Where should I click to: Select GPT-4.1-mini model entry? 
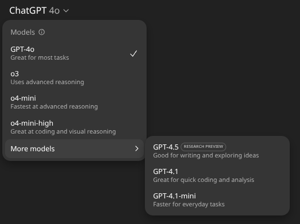218,200
